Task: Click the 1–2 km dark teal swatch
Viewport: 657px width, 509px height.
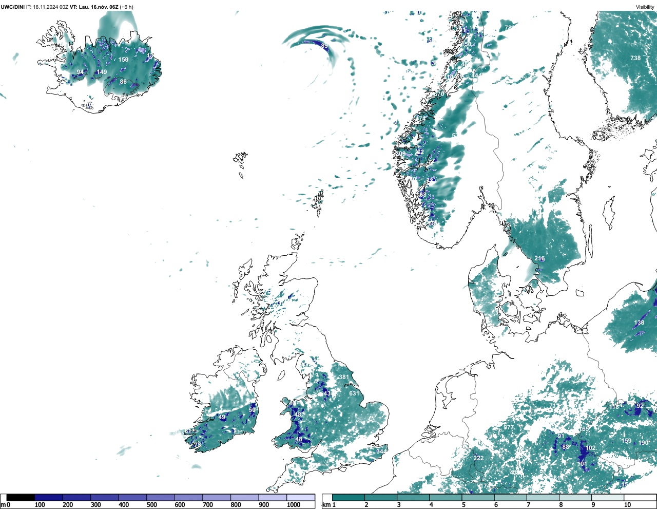Action: tap(349, 498)
